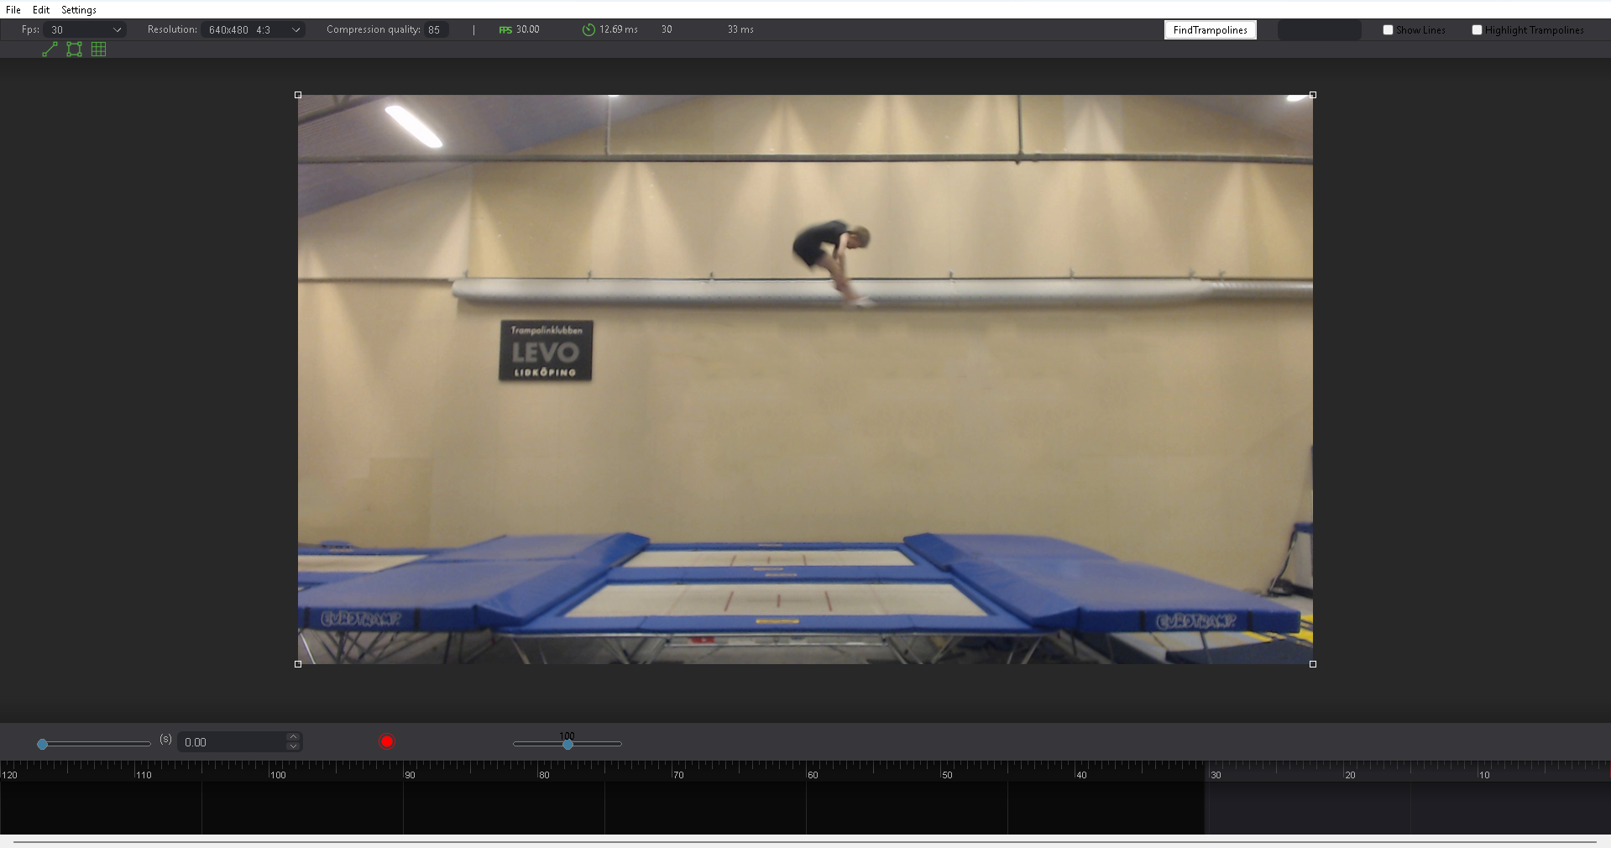Image resolution: width=1611 pixels, height=848 pixels.
Task: Open the File menu
Action: (13, 10)
